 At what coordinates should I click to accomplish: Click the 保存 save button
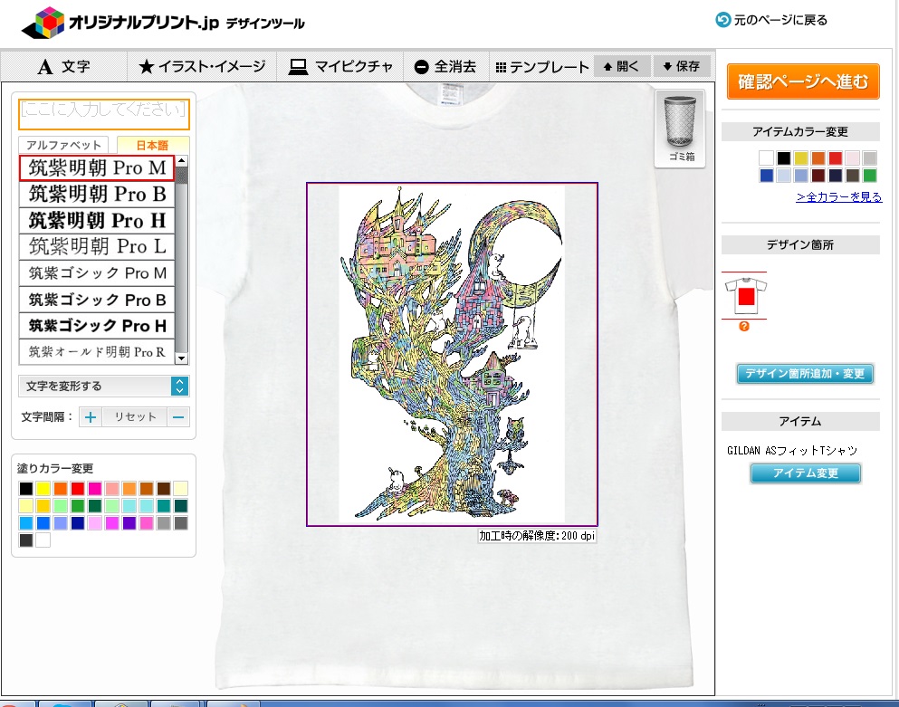point(681,66)
